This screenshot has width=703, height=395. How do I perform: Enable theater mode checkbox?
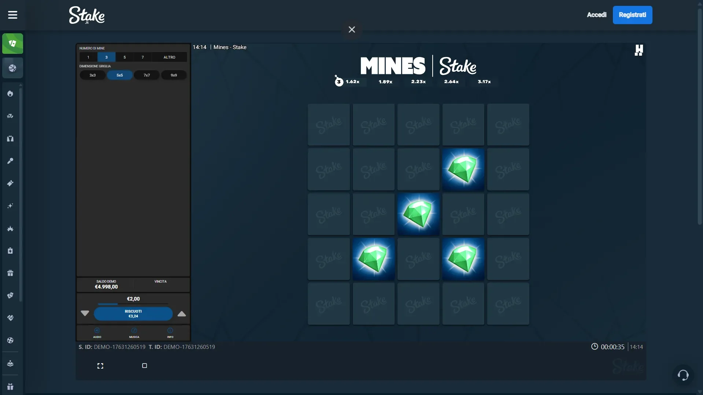[144, 365]
